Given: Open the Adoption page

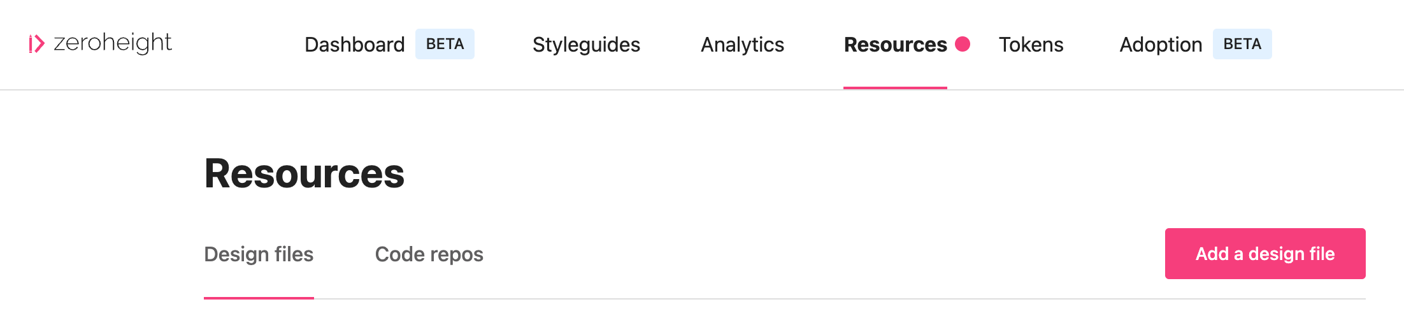Looking at the screenshot, I should point(1161,45).
